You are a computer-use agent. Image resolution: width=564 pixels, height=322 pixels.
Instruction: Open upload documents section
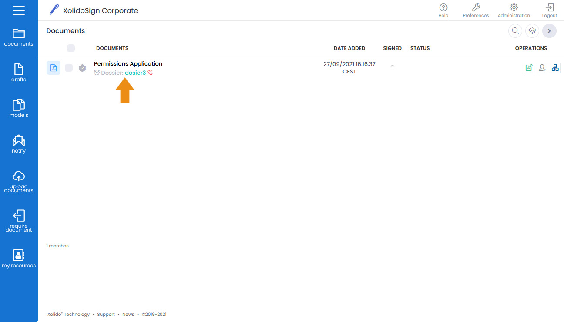pyautogui.click(x=19, y=181)
